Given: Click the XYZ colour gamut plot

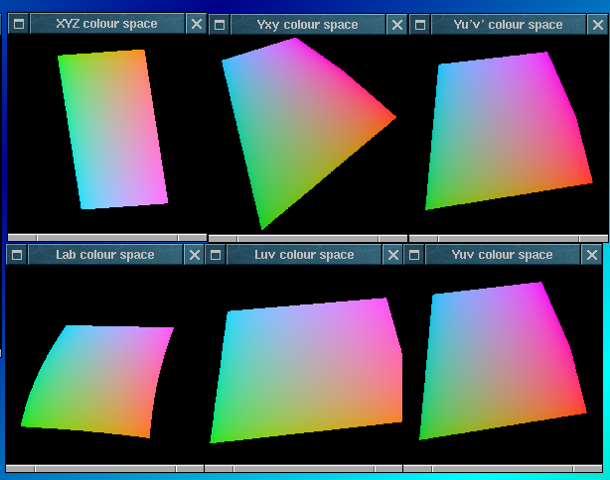Looking at the screenshot, I should (x=113, y=129).
